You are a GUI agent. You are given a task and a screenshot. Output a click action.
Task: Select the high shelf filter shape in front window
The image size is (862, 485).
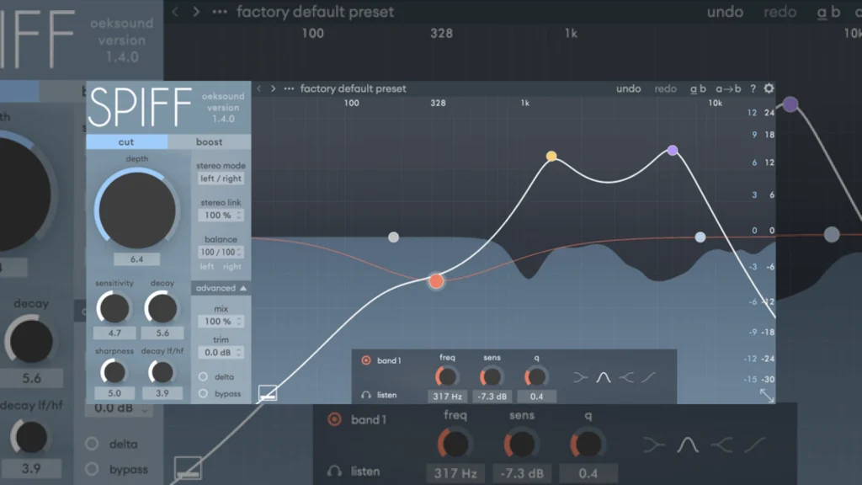[x=625, y=377]
